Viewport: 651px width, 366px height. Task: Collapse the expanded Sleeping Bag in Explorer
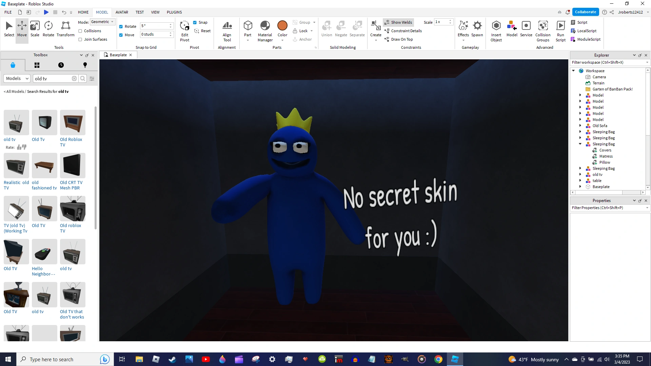tap(580, 144)
